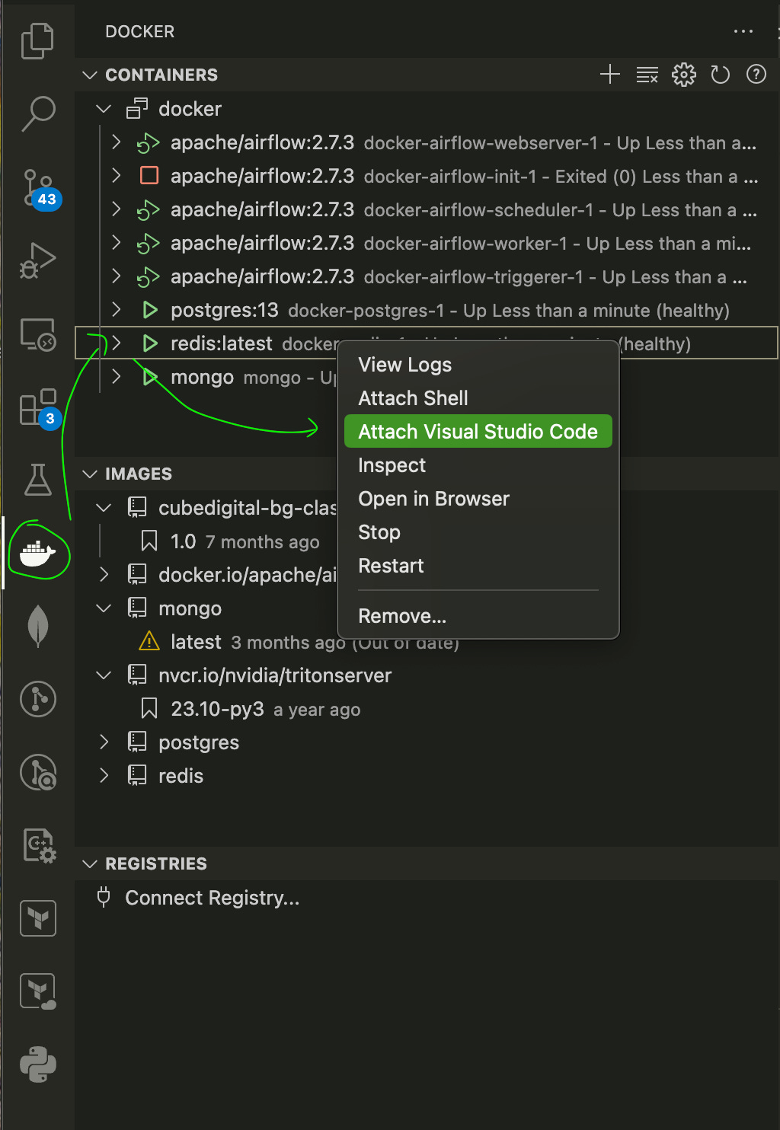
Task: Click the plug icon beside Connect Registry
Action: tap(104, 897)
